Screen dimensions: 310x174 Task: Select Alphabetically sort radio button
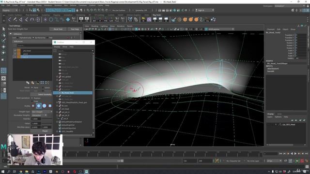(18, 38)
